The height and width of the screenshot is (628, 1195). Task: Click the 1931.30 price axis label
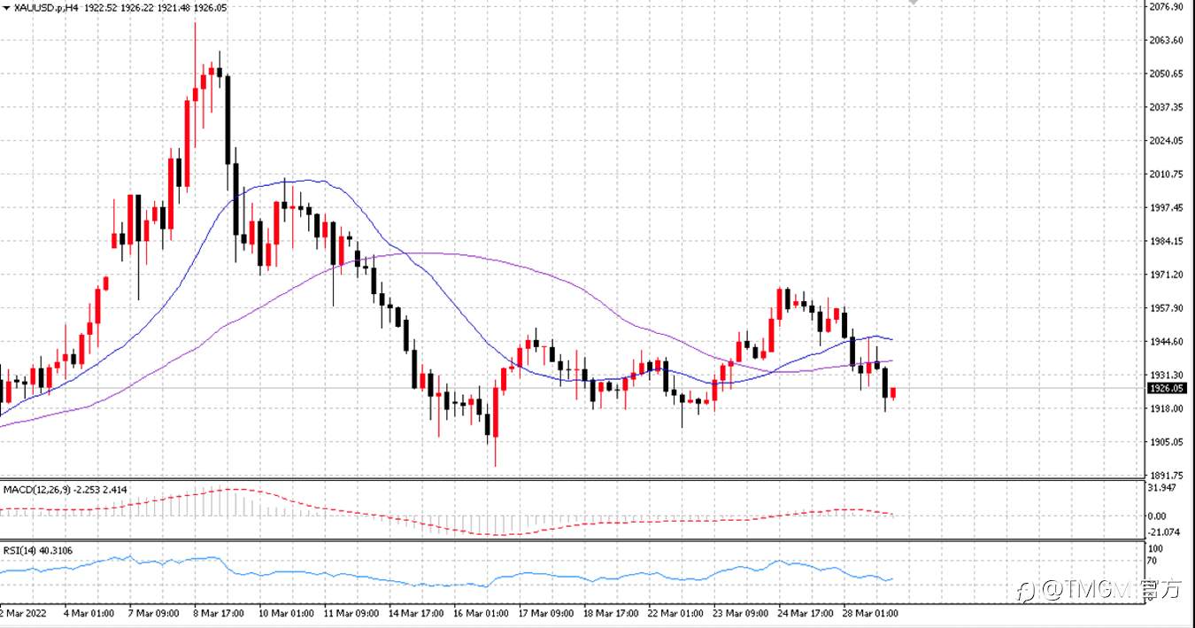[1166, 375]
